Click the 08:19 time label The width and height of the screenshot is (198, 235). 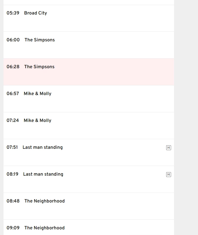point(13,174)
